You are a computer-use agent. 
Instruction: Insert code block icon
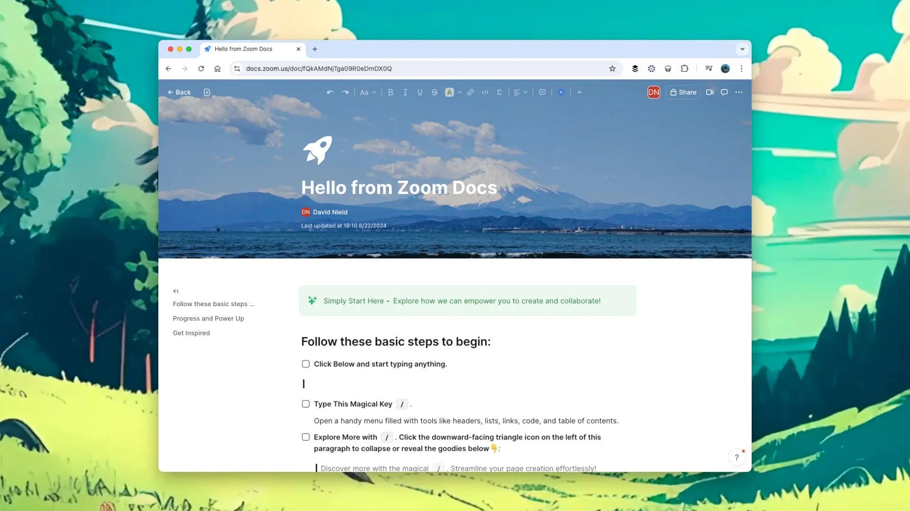[x=485, y=92]
